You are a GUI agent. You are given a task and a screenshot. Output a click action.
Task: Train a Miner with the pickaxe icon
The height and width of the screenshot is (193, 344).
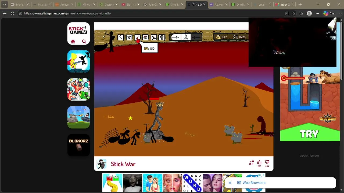pos(121,38)
